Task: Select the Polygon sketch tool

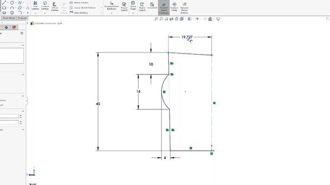Action: point(12,13)
